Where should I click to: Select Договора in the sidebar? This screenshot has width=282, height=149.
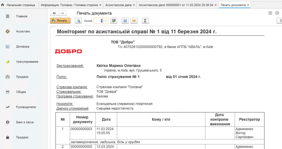tap(22, 46)
